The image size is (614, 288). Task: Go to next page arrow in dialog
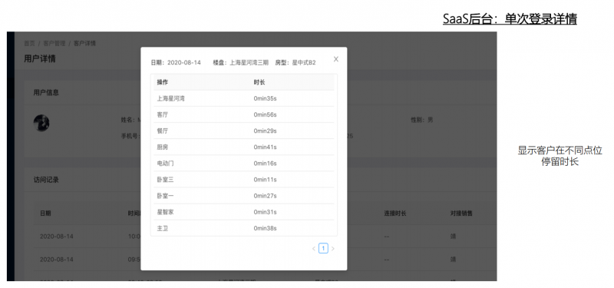333,248
